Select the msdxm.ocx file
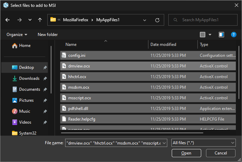The height and width of the screenshot is (162, 242). point(148,87)
